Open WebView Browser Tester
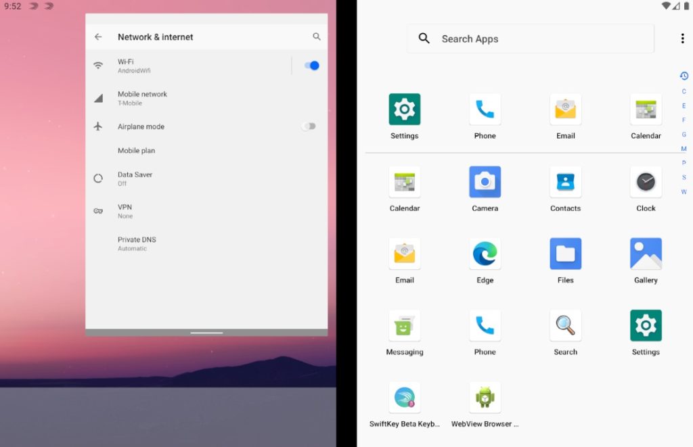 click(485, 398)
